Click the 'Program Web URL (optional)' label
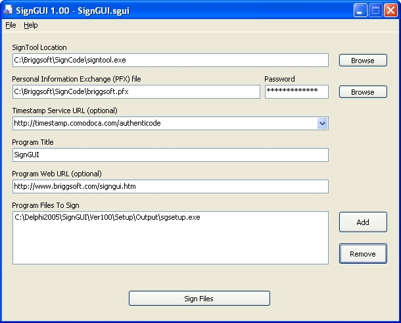 point(57,174)
